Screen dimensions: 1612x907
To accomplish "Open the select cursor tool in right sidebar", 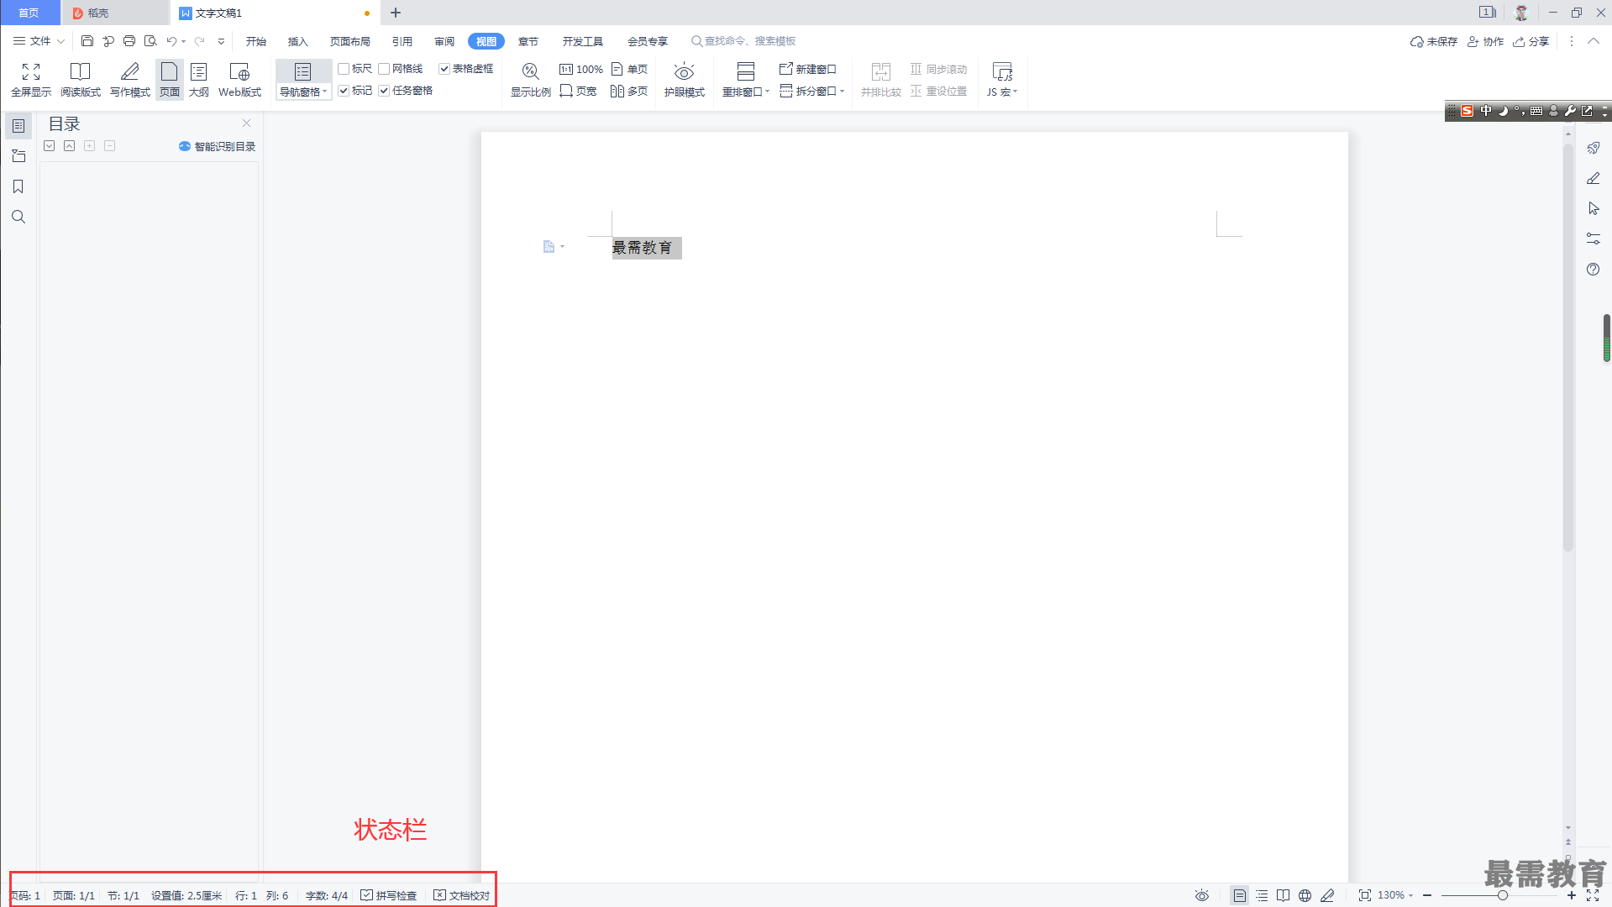I will (x=1594, y=208).
